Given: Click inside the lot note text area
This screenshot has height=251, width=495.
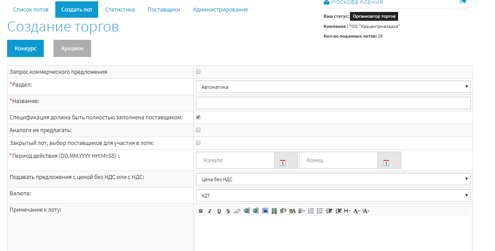Looking at the screenshot, I should 333,233.
